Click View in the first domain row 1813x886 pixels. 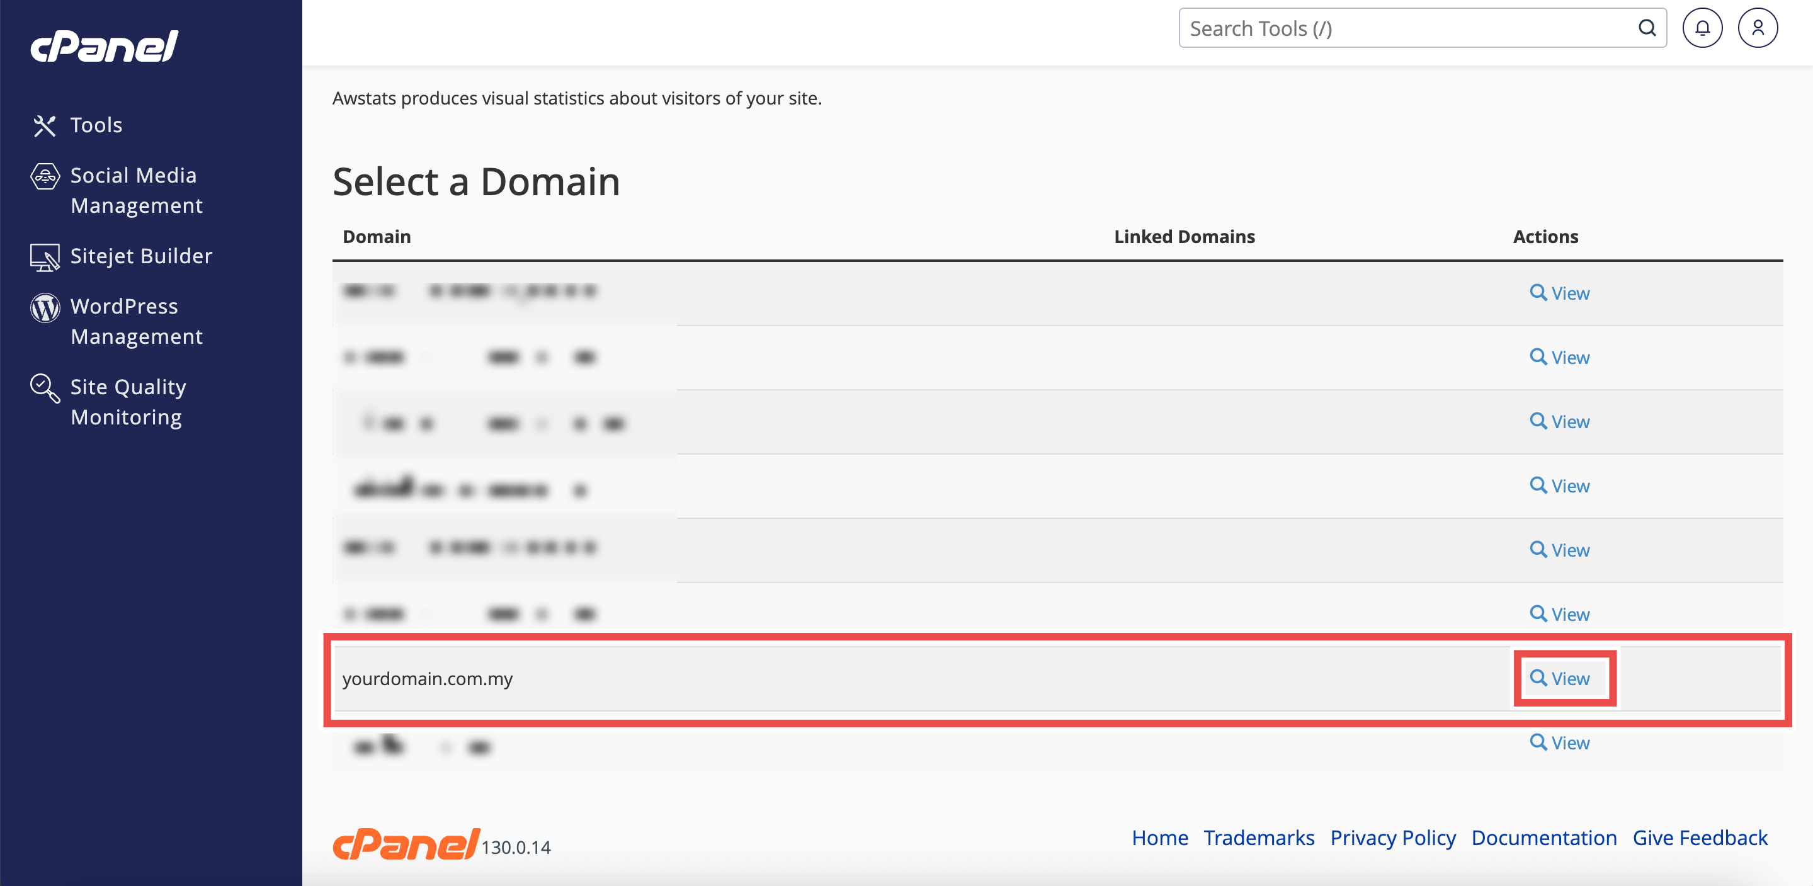pyautogui.click(x=1560, y=293)
